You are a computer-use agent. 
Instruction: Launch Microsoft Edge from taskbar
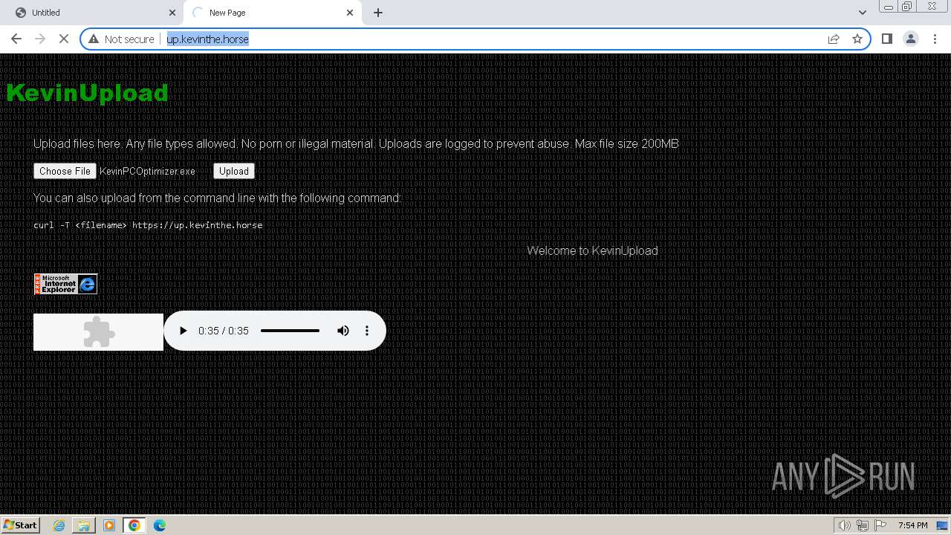160,525
